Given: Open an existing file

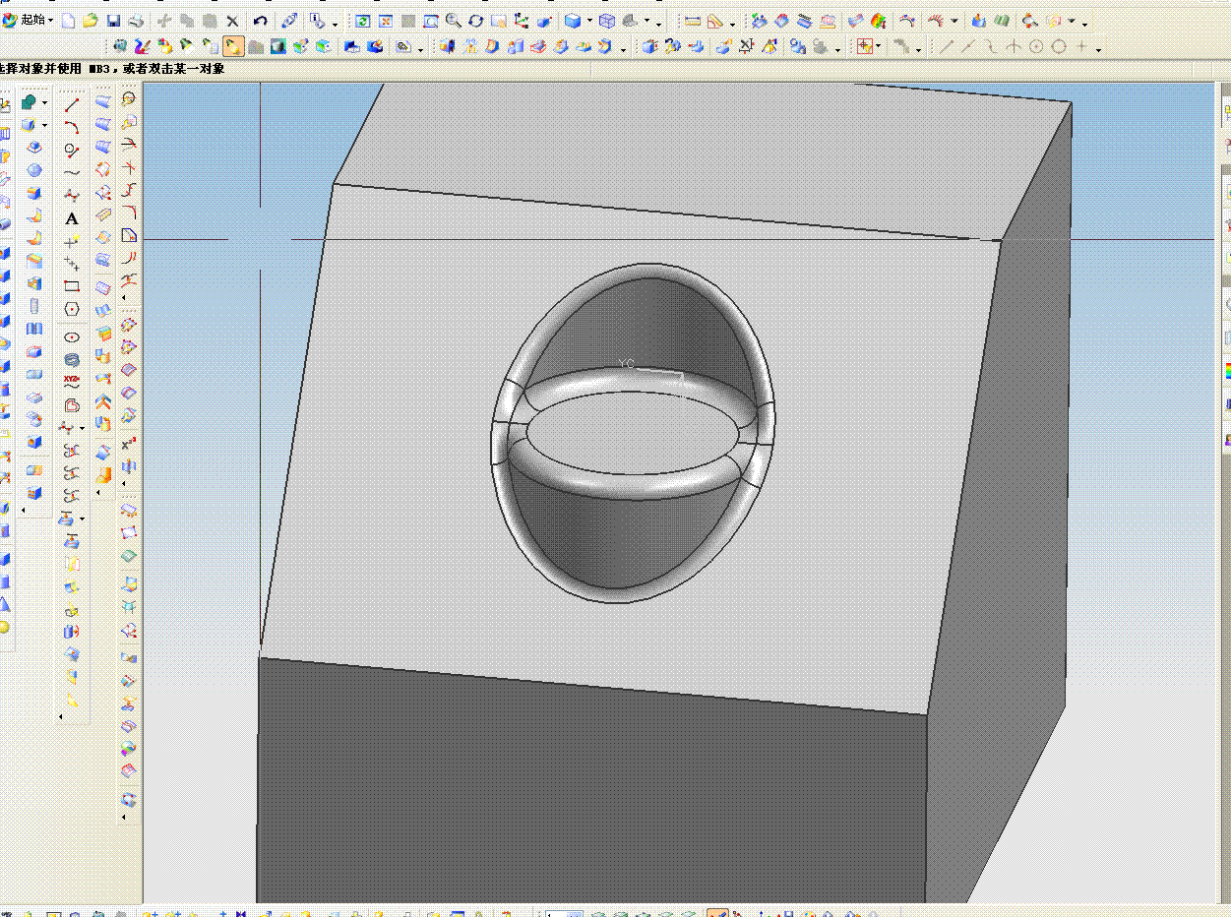Looking at the screenshot, I should tap(91, 21).
